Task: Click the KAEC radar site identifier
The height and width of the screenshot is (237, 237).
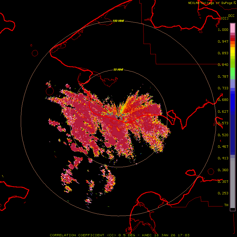Action: pos(147,235)
